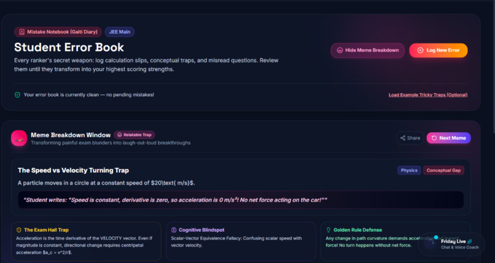Click the 'error book is currently clean' message
Viewport: 495px width, 263px height.
(88, 95)
